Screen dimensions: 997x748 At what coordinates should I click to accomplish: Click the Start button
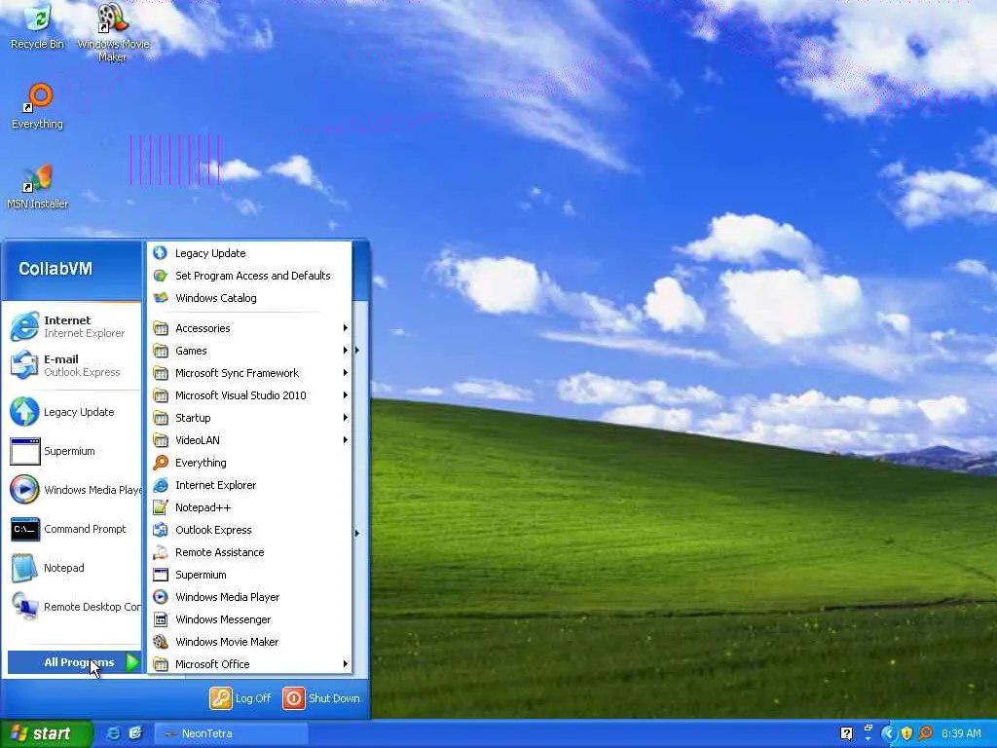46,733
